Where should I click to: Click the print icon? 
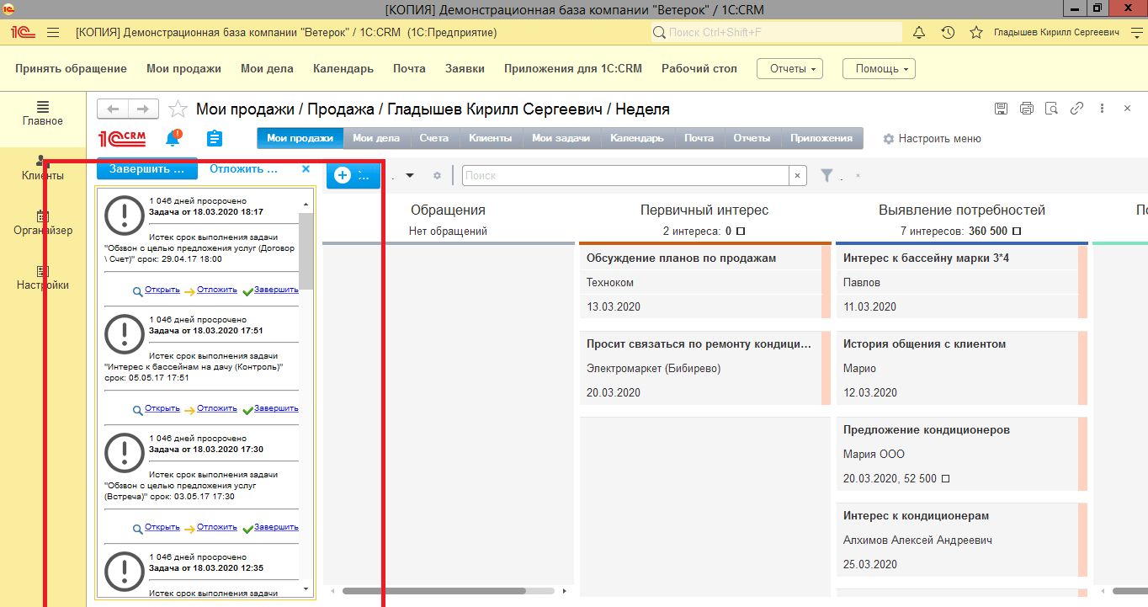point(1027,109)
